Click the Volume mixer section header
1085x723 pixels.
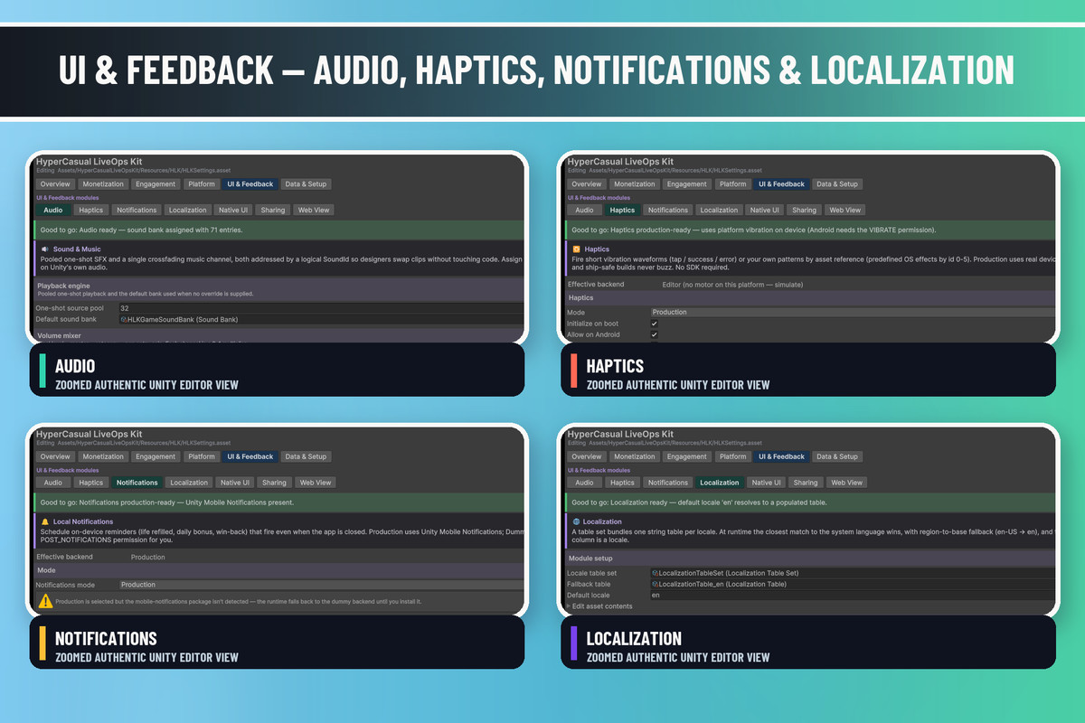(x=278, y=336)
